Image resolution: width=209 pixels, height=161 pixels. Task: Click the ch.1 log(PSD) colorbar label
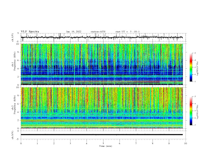197,69
